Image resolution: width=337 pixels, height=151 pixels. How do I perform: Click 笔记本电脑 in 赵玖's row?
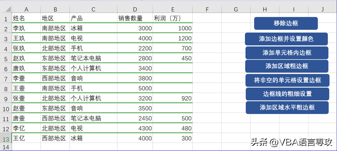click(93, 58)
